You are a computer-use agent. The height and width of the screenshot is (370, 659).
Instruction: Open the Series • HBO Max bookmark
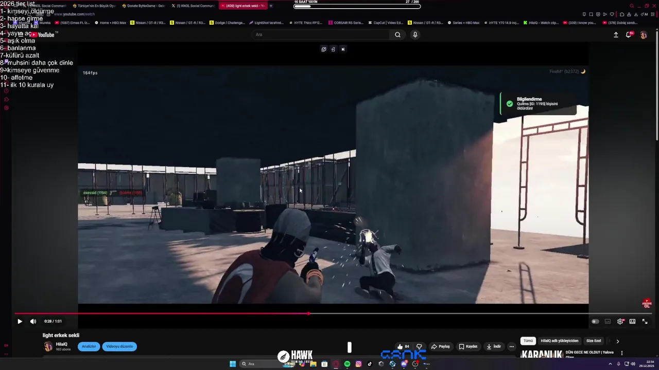(x=463, y=23)
